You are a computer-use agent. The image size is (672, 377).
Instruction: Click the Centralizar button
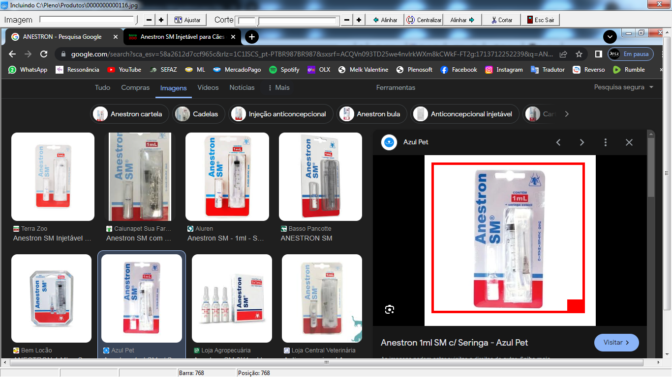tap(424, 20)
